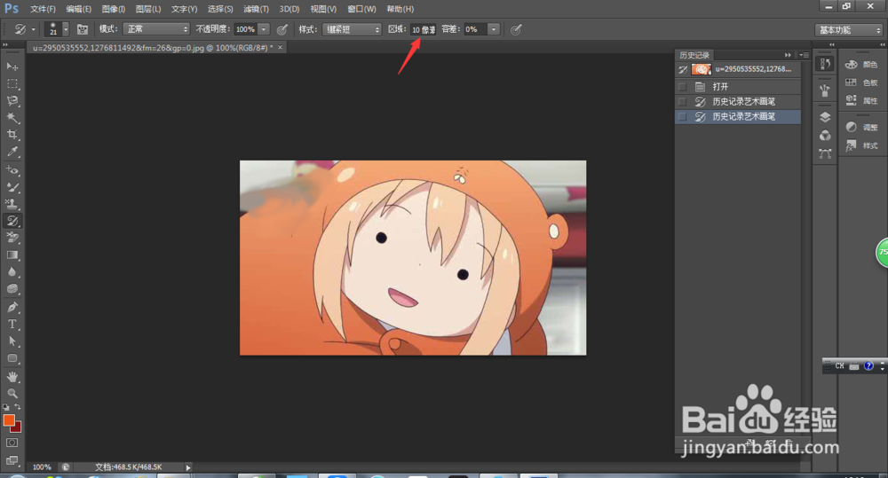The image size is (888, 478).
Task: Select the Pen tool
Action: 12,307
